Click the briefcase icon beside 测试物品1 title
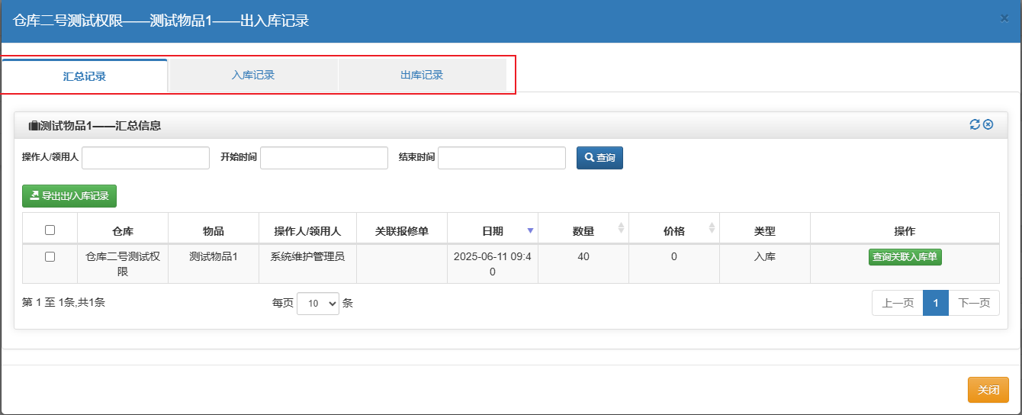The height and width of the screenshot is (415, 1022). coord(33,126)
